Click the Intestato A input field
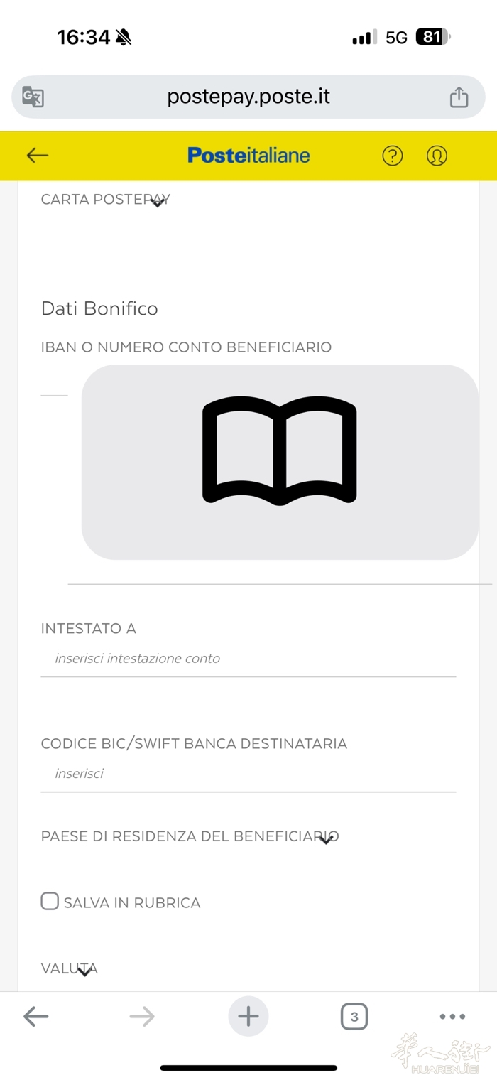The height and width of the screenshot is (1080, 497). [x=248, y=659]
